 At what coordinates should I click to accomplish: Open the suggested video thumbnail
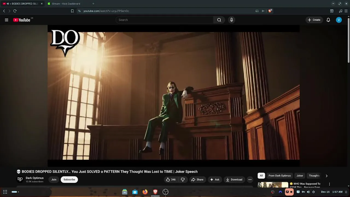pos(273,185)
